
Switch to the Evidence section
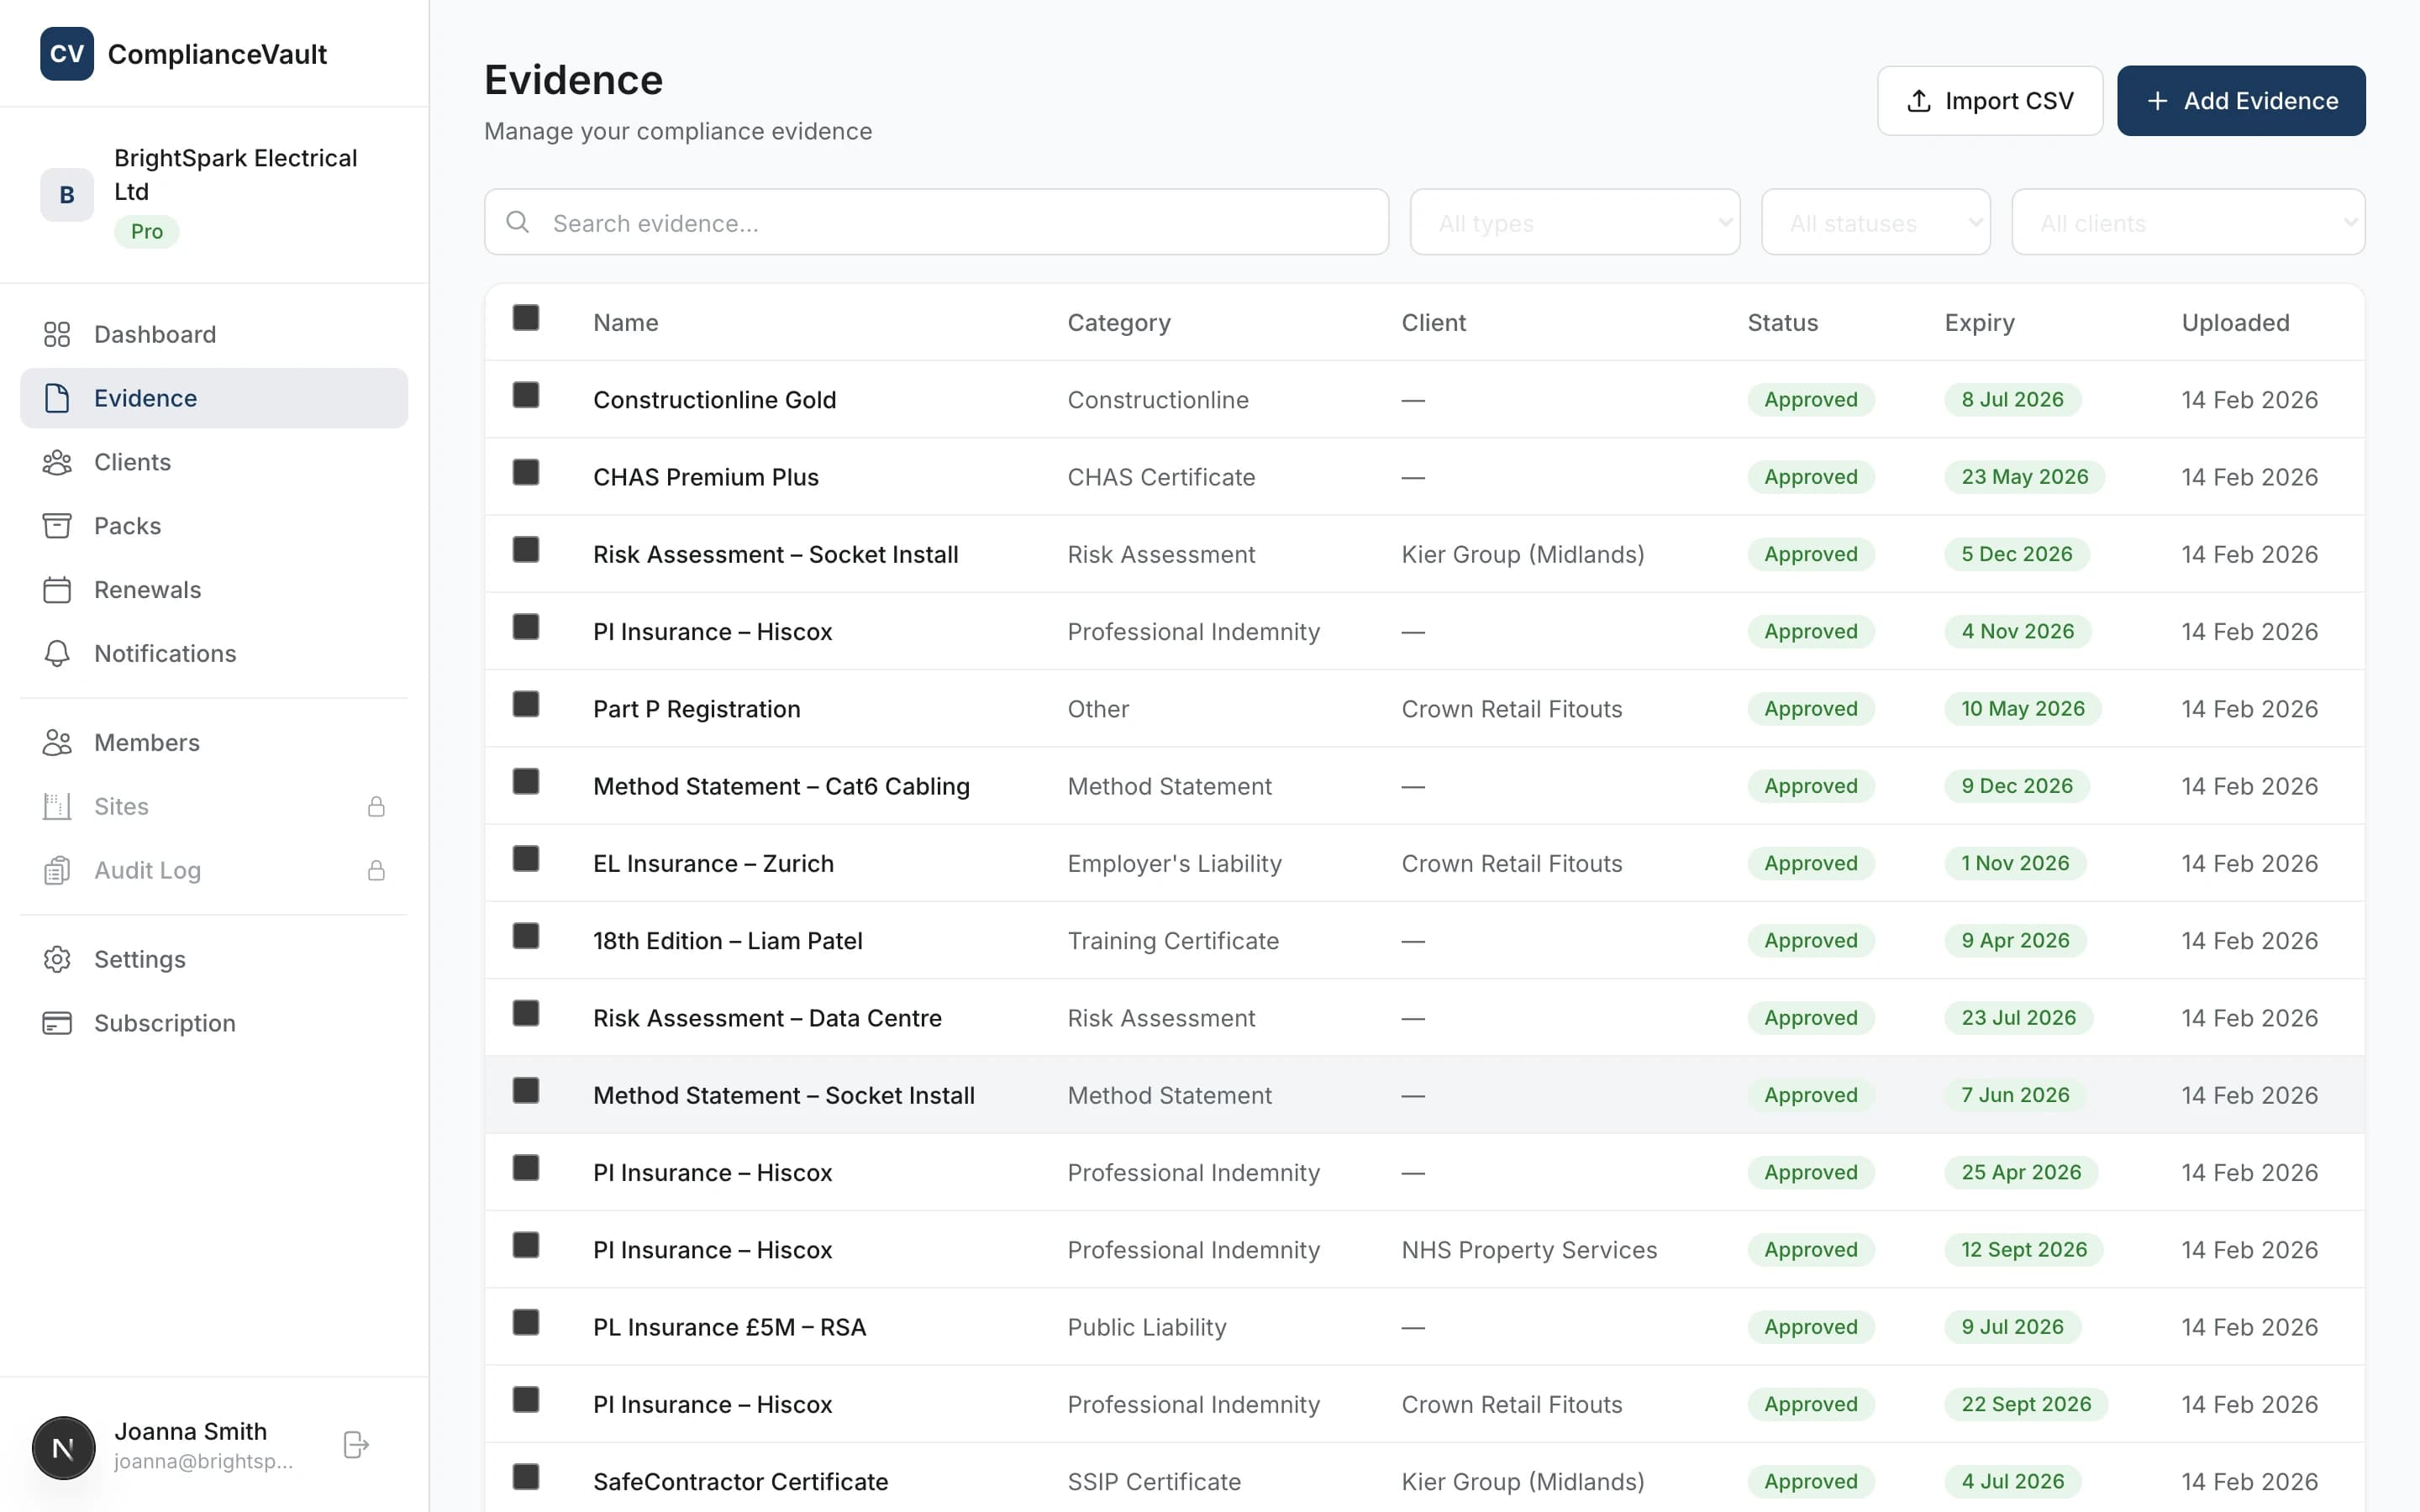pyautogui.click(x=145, y=397)
